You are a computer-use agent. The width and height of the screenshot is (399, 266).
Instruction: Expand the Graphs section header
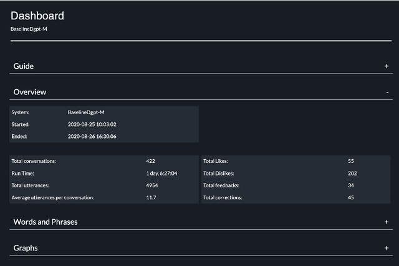[x=26, y=249]
